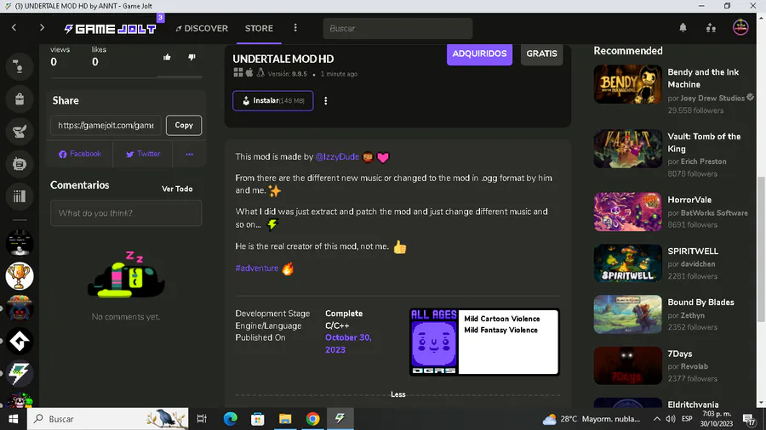Screen dimensions: 766x430
Task: Open the sidebar chat messages icon
Action: click(x=20, y=164)
